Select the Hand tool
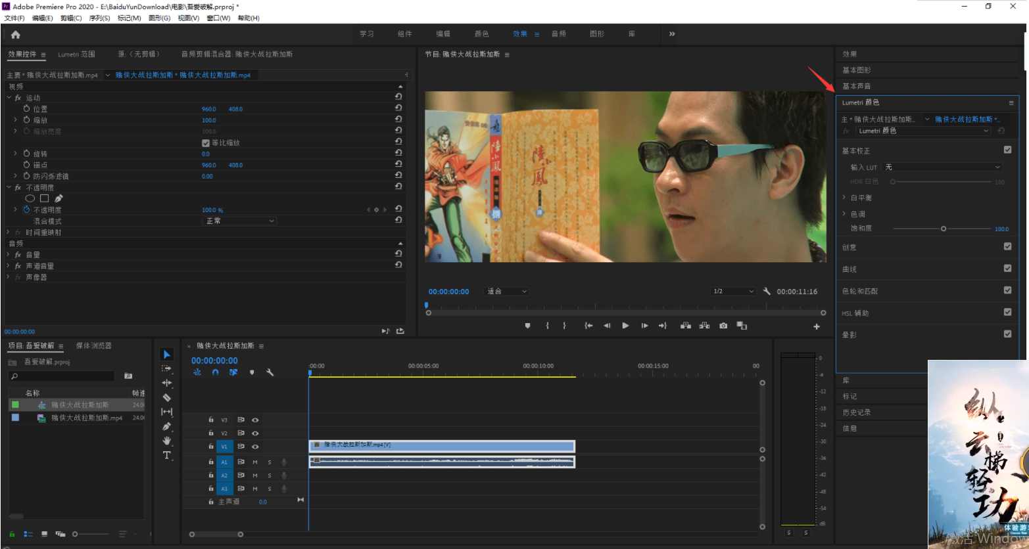1029x549 pixels. (167, 441)
